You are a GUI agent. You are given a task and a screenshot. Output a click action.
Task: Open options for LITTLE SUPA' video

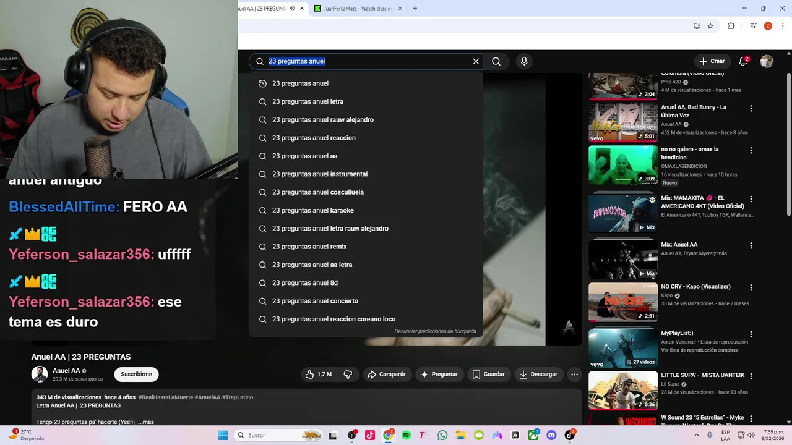click(751, 376)
